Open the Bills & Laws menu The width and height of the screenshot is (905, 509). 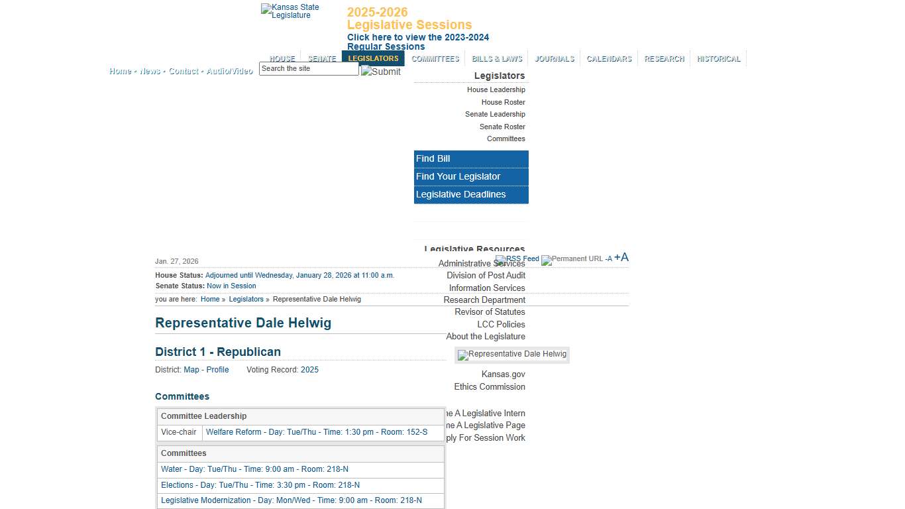coord(497,59)
